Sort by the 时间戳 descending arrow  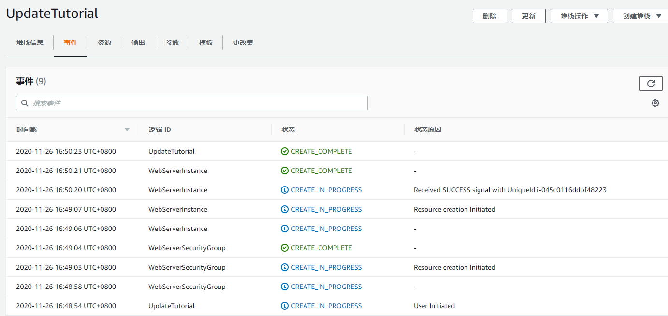pos(127,129)
